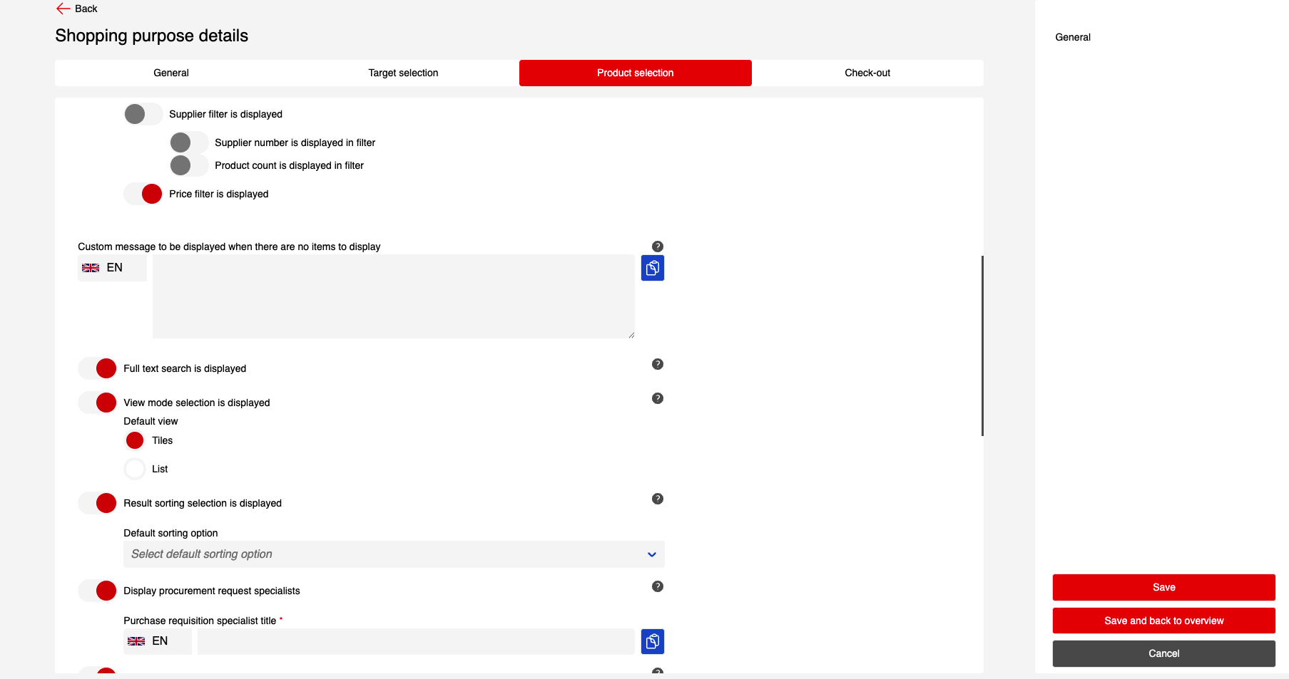Open help icon for View mode selection
This screenshot has width=1289, height=679.
pos(657,398)
